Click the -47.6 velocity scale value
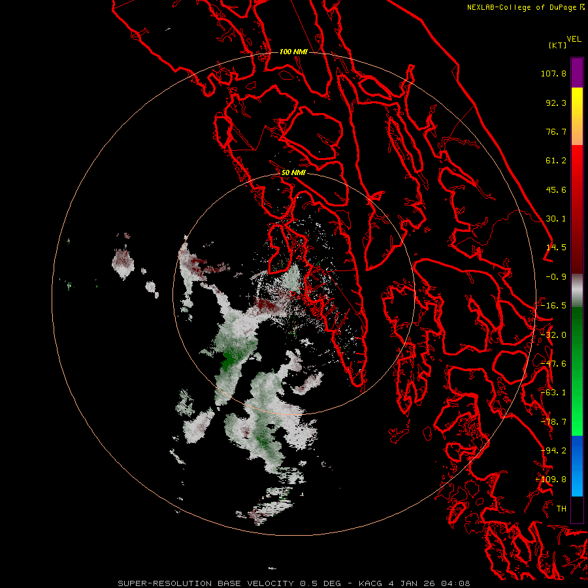The width and height of the screenshot is (588, 588). [553, 364]
